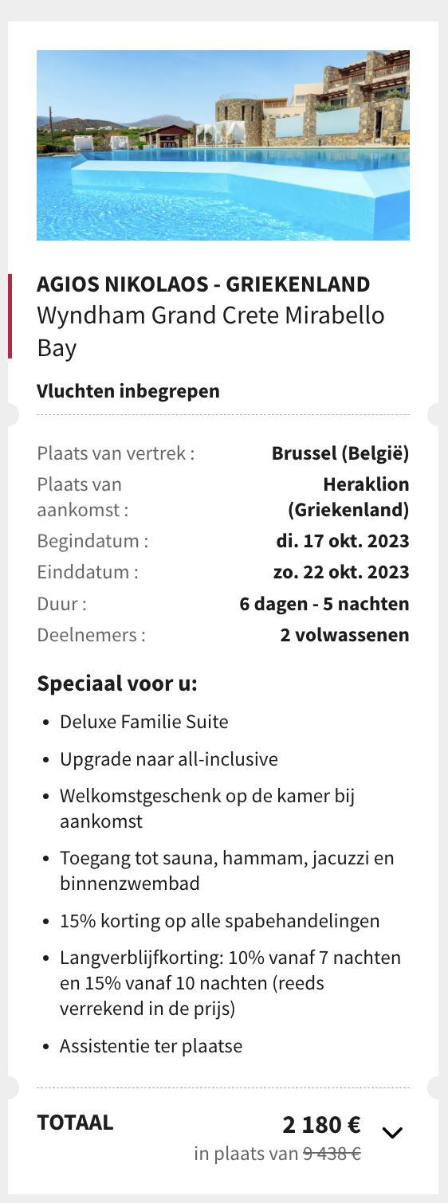Click the Langverblijfkorting item
Viewport: 448px width, 1203px height.
coord(230,985)
